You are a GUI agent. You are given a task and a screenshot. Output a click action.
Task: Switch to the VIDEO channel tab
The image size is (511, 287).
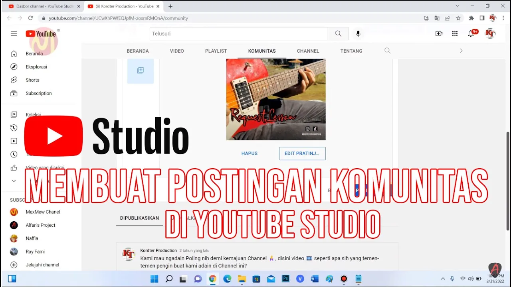click(177, 51)
